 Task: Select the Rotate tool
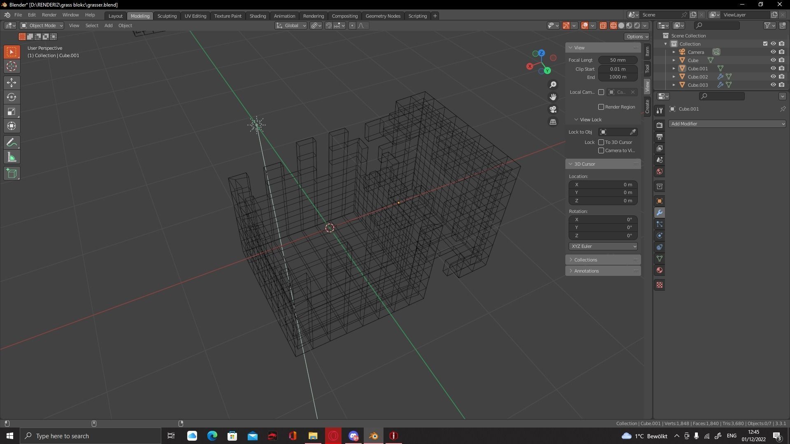click(x=12, y=97)
